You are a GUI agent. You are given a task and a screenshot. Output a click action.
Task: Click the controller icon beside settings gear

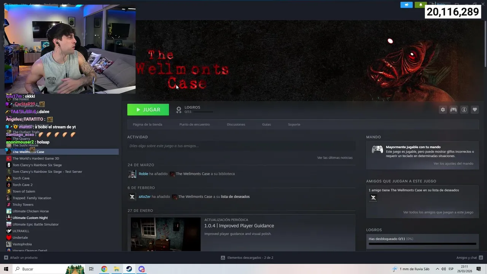(x=454, y=110)
